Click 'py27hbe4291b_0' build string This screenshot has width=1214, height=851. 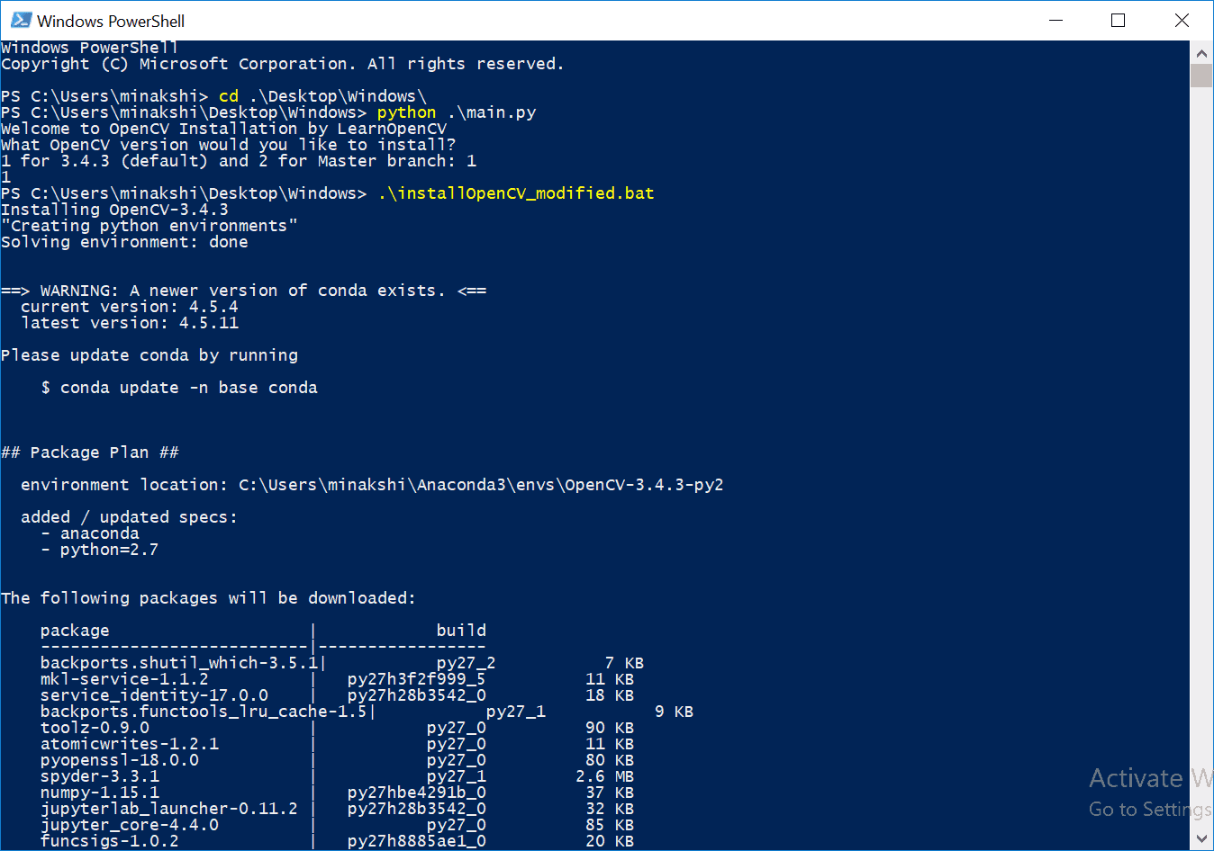417,793
